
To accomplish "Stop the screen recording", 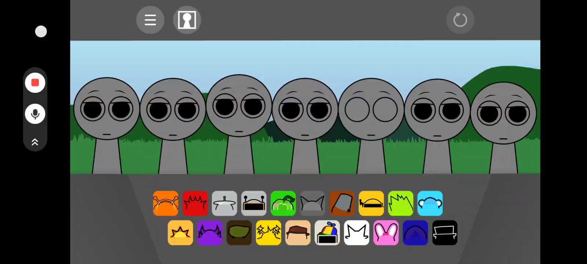I will pyautogui.click(x=35, y=83).
